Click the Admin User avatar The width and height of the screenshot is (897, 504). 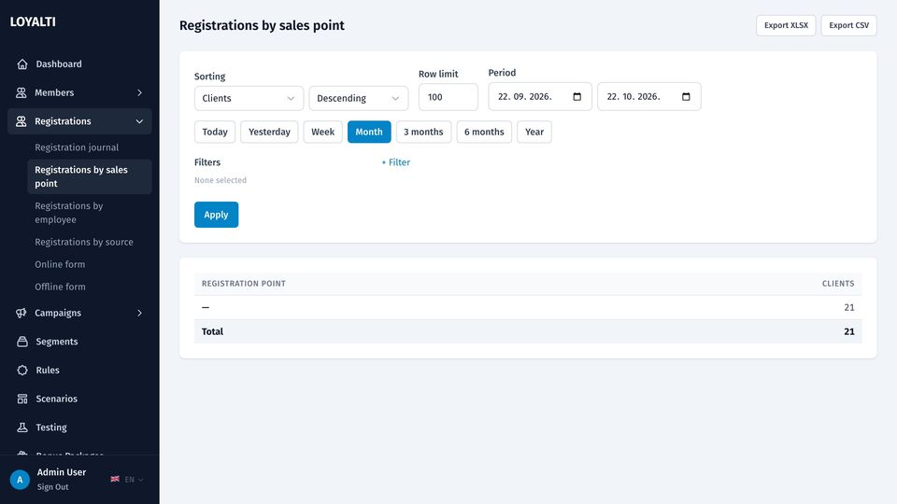(20, 480)
